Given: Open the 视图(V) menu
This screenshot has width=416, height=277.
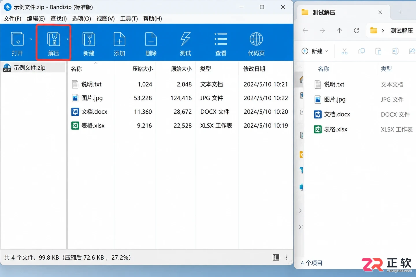Looking at the screenshot, I should [105, 19].
